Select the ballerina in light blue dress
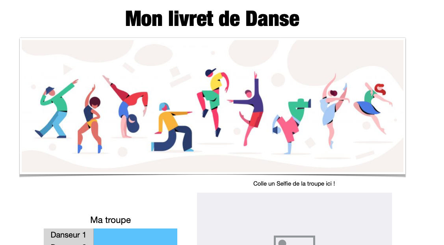Image resolution: width=444 pixels, height=245 pixels. (334, 111)
